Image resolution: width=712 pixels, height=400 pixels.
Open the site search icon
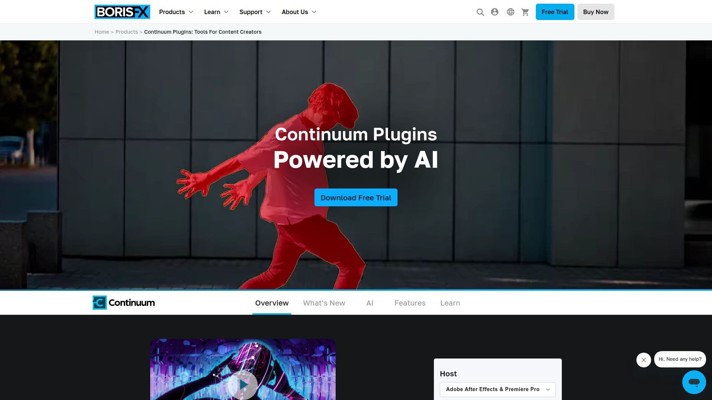tap(480, 12)
